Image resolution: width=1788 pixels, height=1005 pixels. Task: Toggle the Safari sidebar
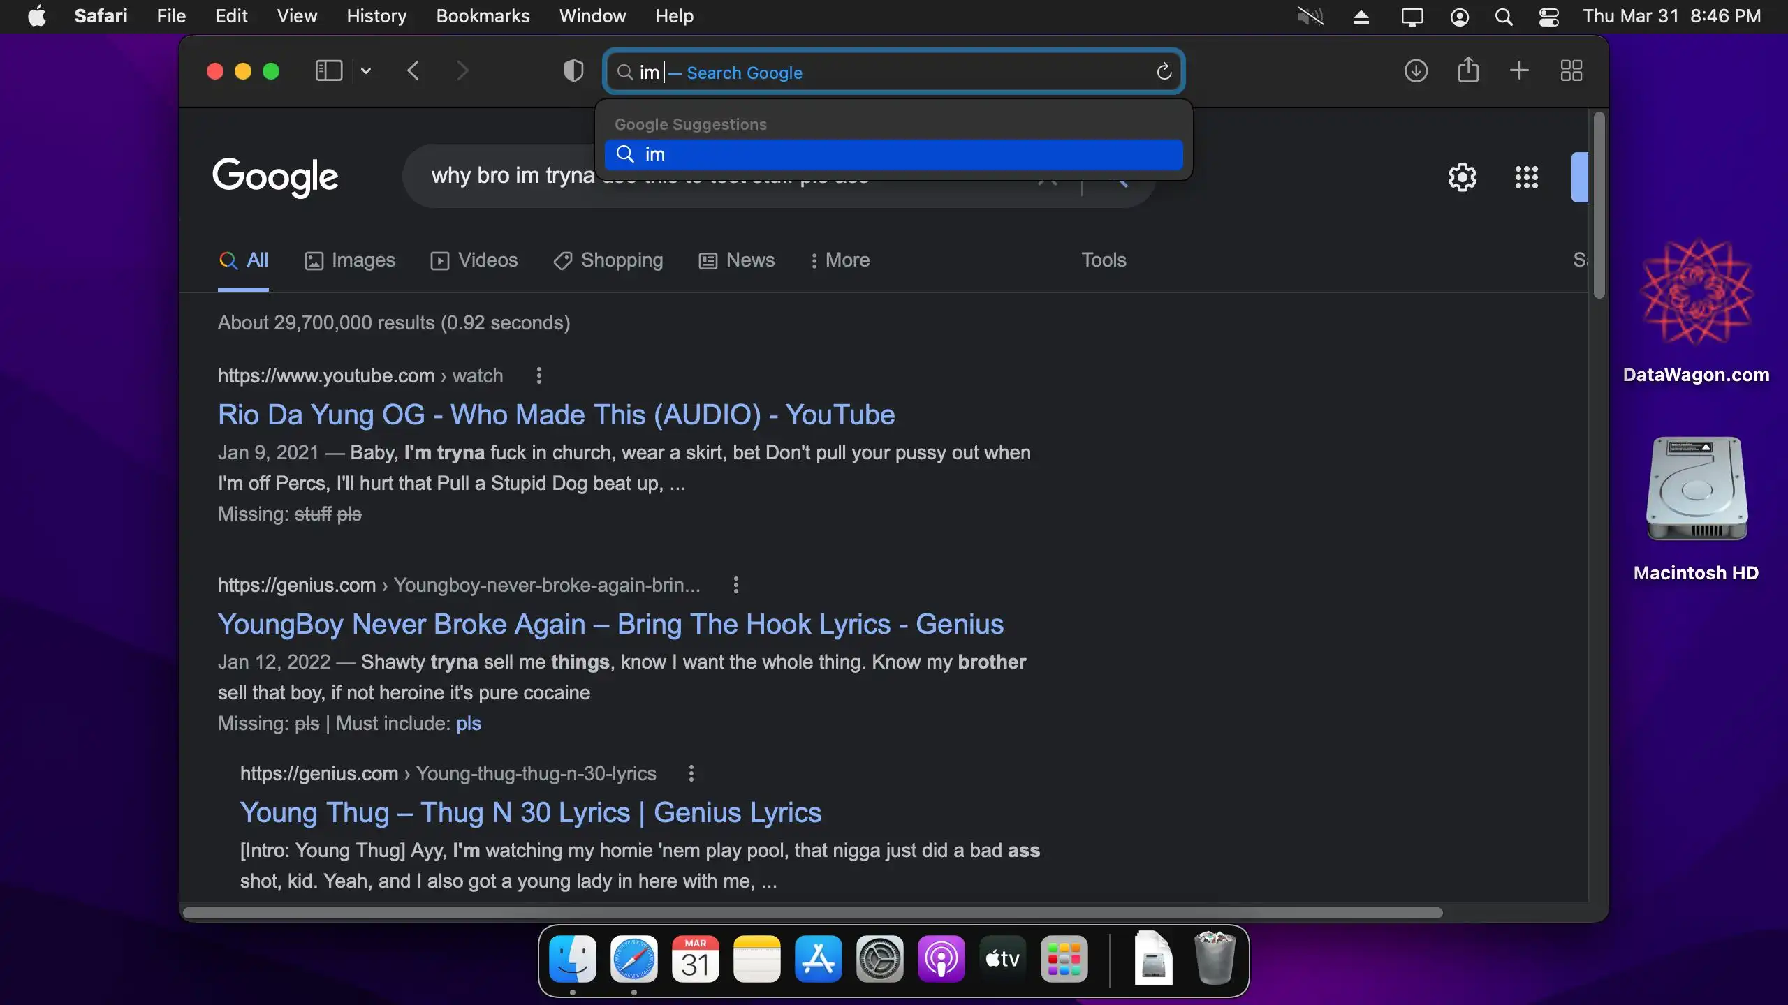(328, 70)
